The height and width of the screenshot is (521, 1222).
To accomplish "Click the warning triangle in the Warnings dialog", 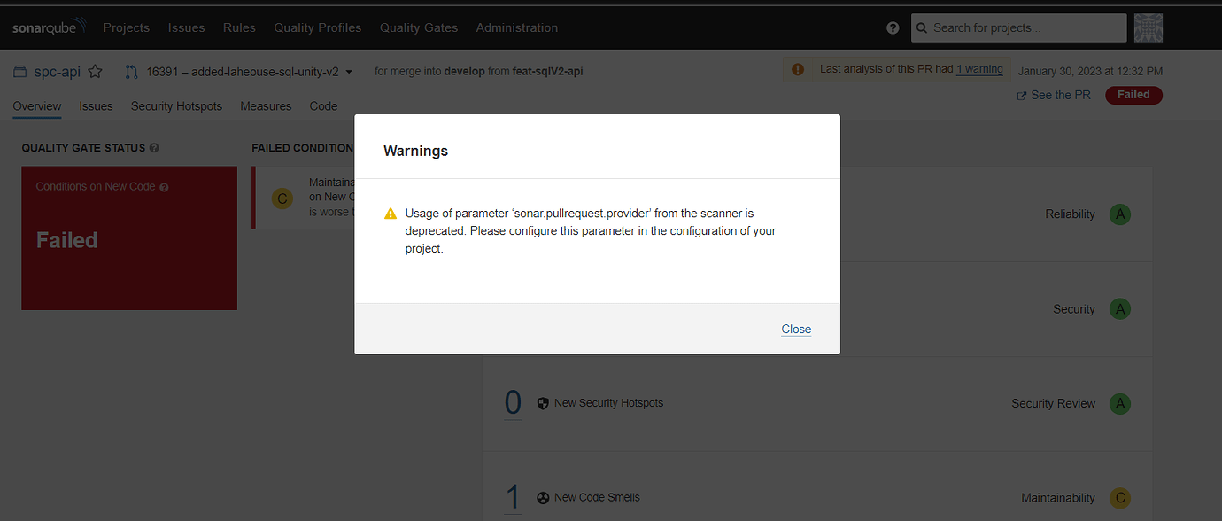I will click(x=390, y=213).
